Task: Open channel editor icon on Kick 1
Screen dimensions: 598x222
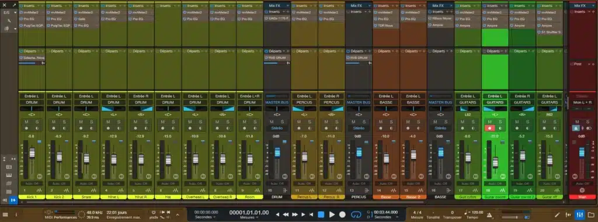Action: (40, 176)
